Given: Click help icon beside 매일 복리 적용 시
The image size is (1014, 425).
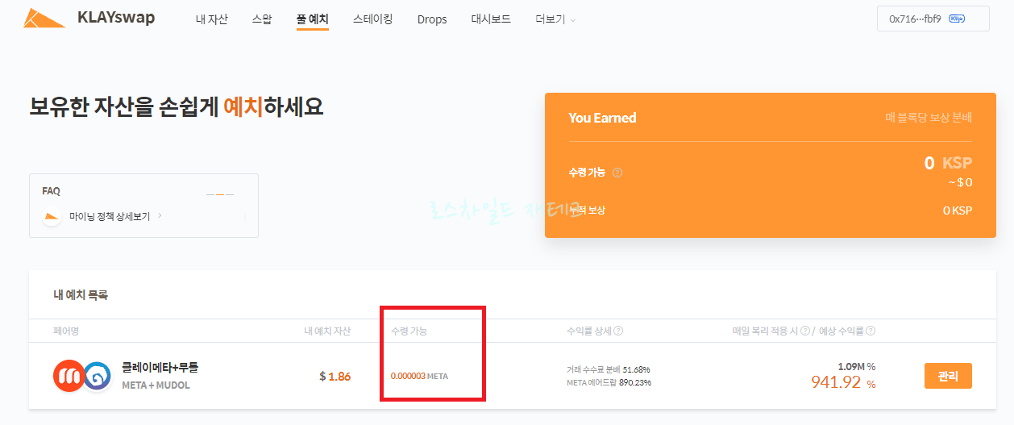Looking at the screenshot, I should [805, 331].
